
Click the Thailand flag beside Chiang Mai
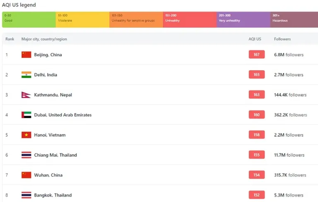coord(26,155)
